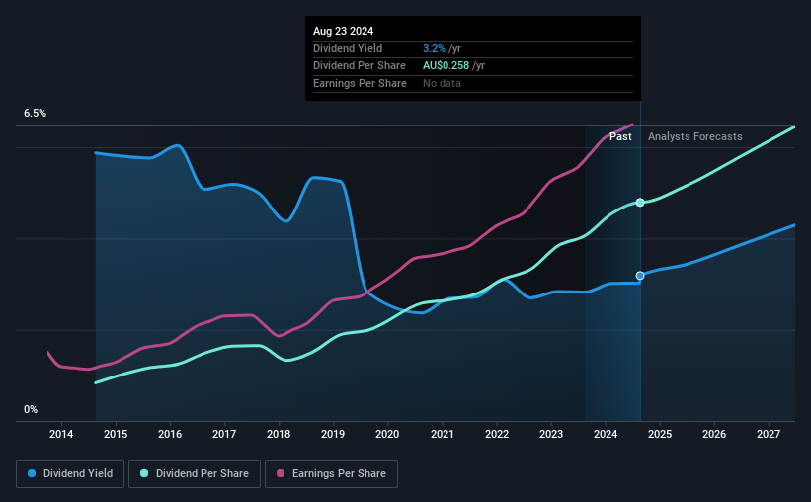Click the Analysts Forecasts label
811x502 pixels.
pyautogui.click(x=694, y=136)
